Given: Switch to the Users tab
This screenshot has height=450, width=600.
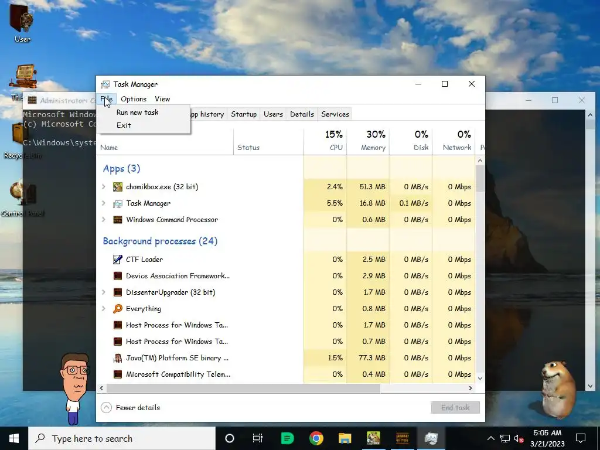Looking at the screenshot, I should click(273, 114).
